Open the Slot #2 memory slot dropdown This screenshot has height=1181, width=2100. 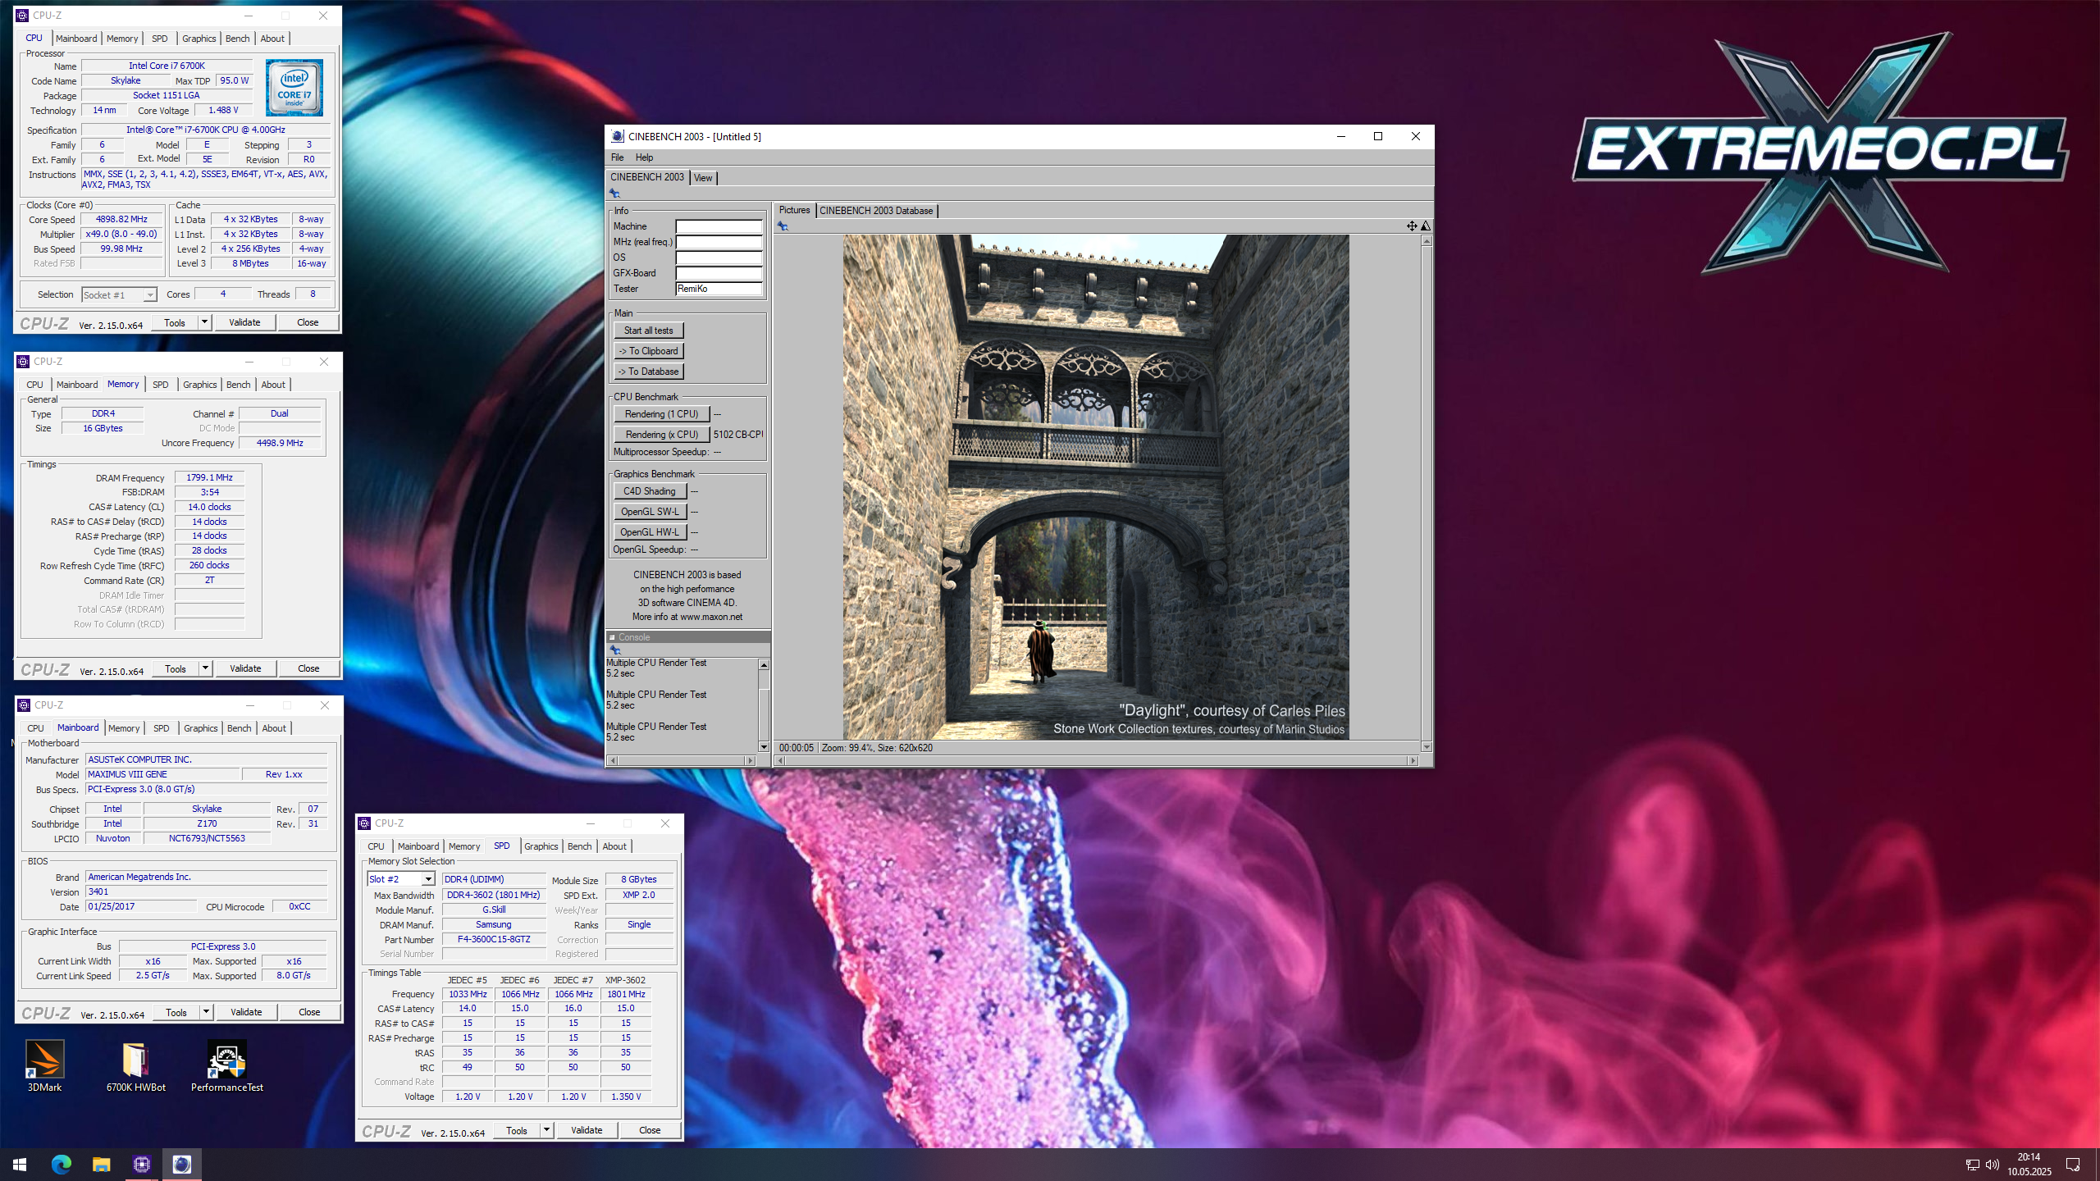tap(427, 879)
